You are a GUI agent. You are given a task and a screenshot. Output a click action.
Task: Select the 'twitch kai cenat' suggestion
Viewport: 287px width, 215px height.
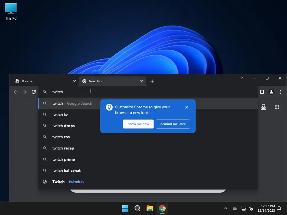[148, 170]
